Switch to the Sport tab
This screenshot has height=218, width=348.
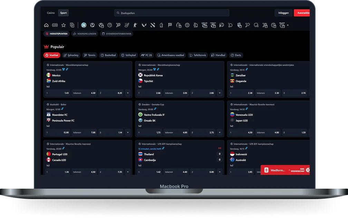click(x=64, y=13)
